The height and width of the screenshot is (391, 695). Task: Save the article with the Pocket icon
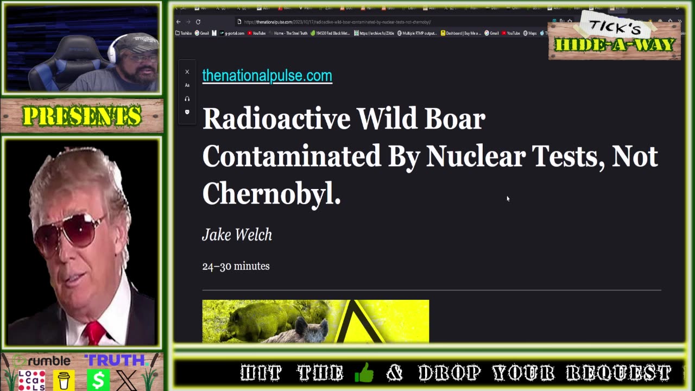coord(187,112)
